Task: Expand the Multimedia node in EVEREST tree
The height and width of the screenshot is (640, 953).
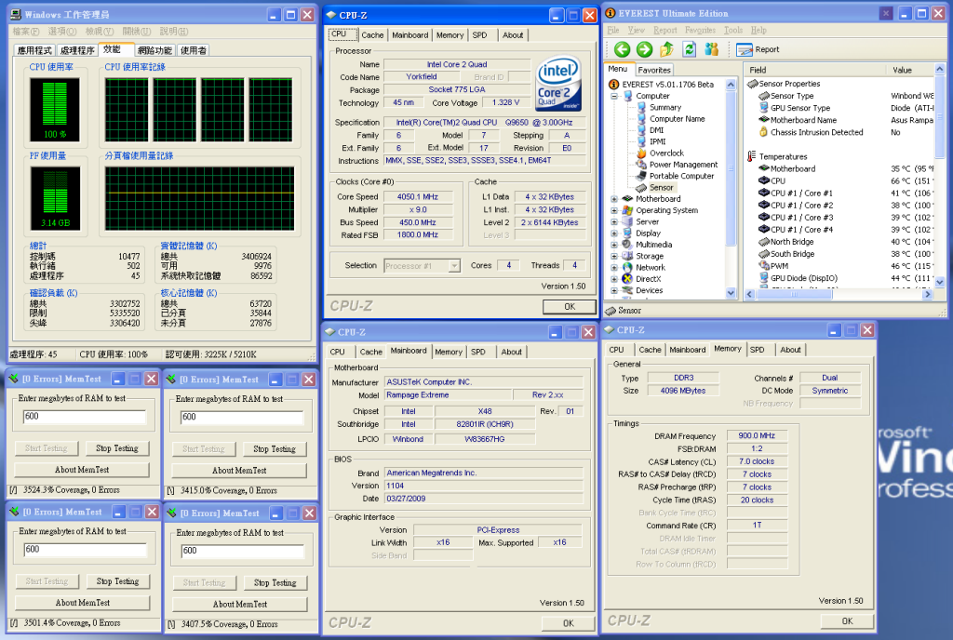Action: point(614,245)
